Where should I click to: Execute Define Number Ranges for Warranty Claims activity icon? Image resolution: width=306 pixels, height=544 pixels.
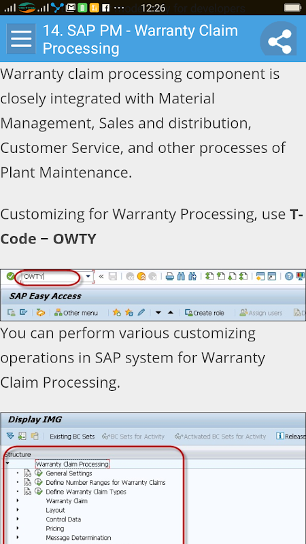(39, 482)
